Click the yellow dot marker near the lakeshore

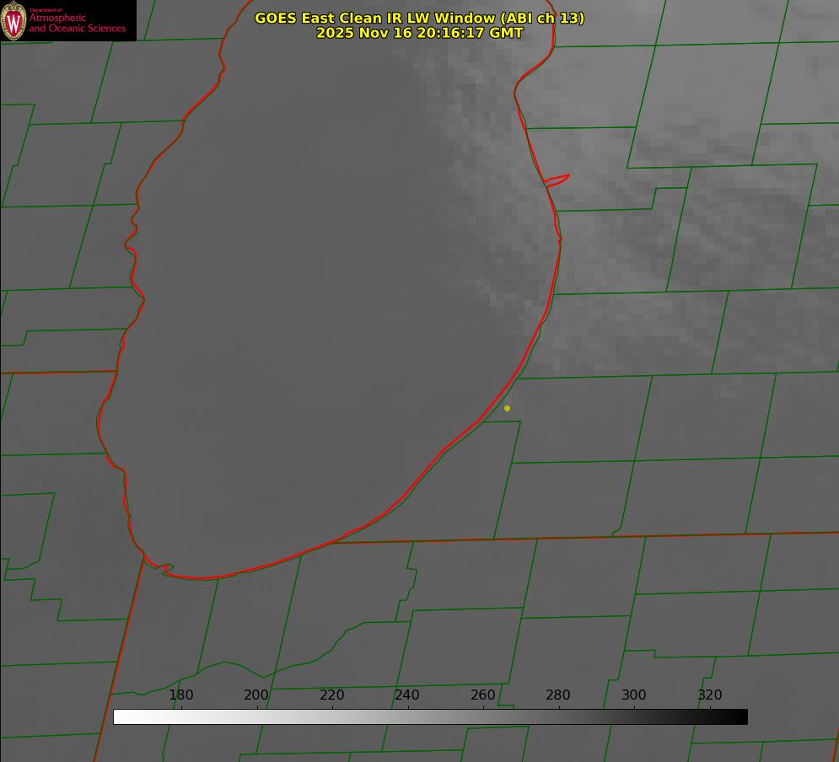click(507, 408)
